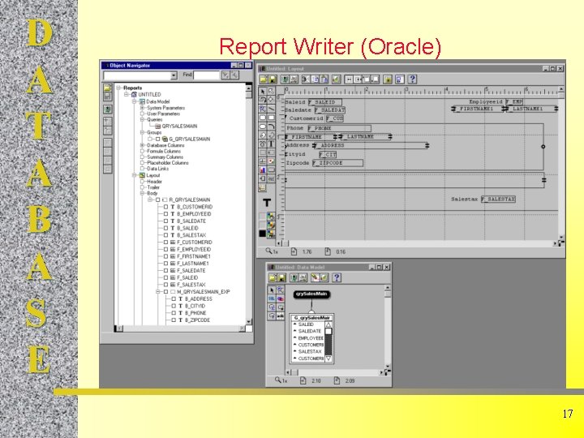Select arrow pointer tool in Layout palette
The image size is (584, 438).
tap(263, 91)
